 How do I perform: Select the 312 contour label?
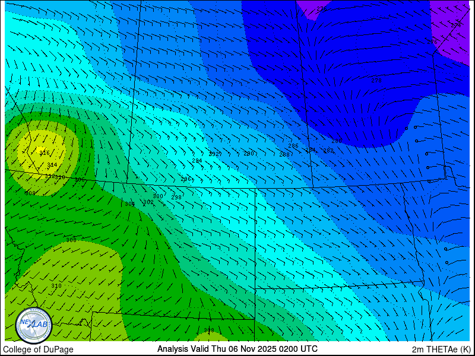tap(49, 176)
